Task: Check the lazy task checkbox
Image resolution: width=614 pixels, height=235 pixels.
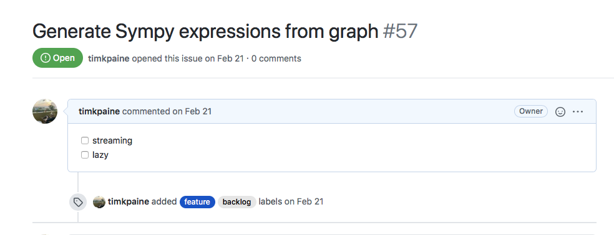Action: (85, 155)
